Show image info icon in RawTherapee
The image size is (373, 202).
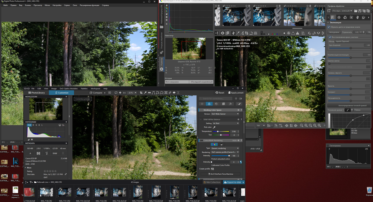tap(223, 33)
